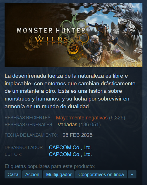The width and height of the screenshot is (147, 185).
Task: Select the 'Caza' tag
Action: pyautogui.click(x=13, y=174)
